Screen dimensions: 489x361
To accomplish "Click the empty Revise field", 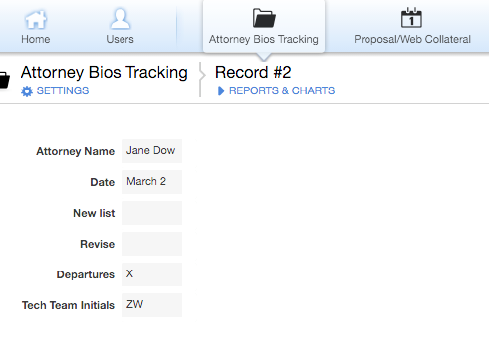I will [151, 244].
